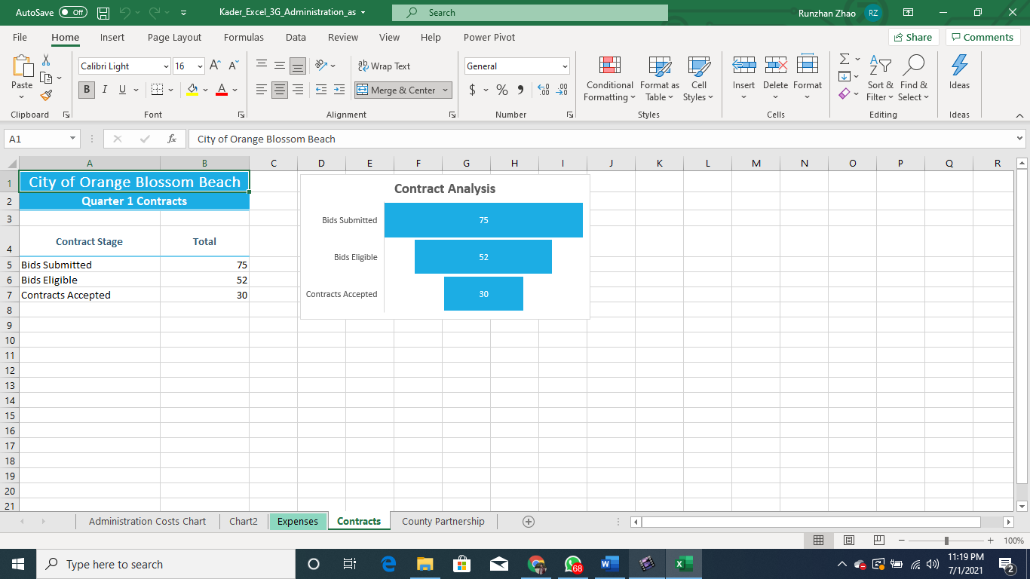Click the Increase Indent icon
The height and width of the screenshot is (579, 1030).
[339, 90]
